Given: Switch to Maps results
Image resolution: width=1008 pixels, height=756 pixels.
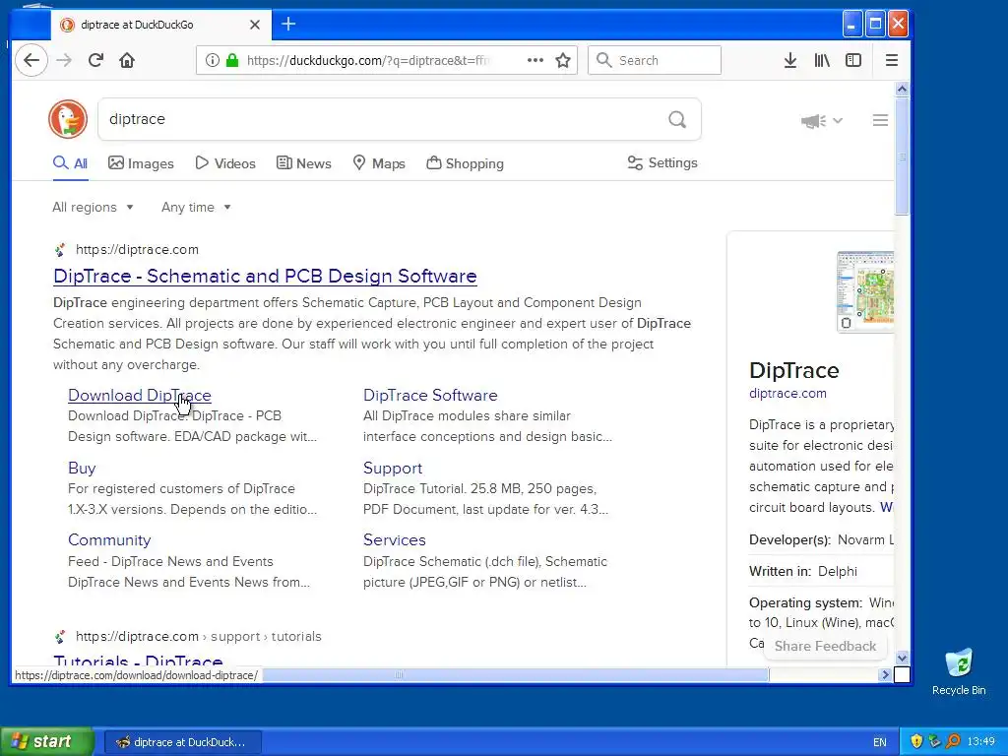Looking at the screenshot, I should pos(379,163).
